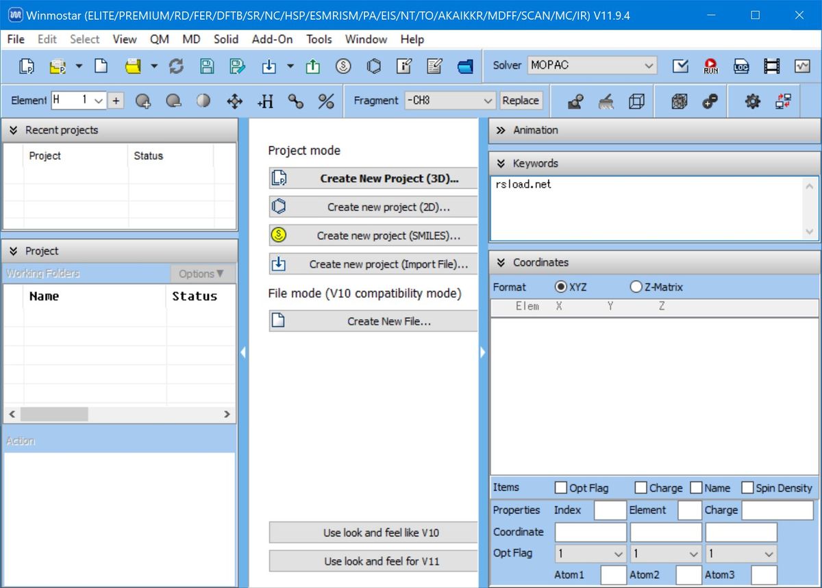Select the Z-Matrix format radio button

[x=636, y=287]
